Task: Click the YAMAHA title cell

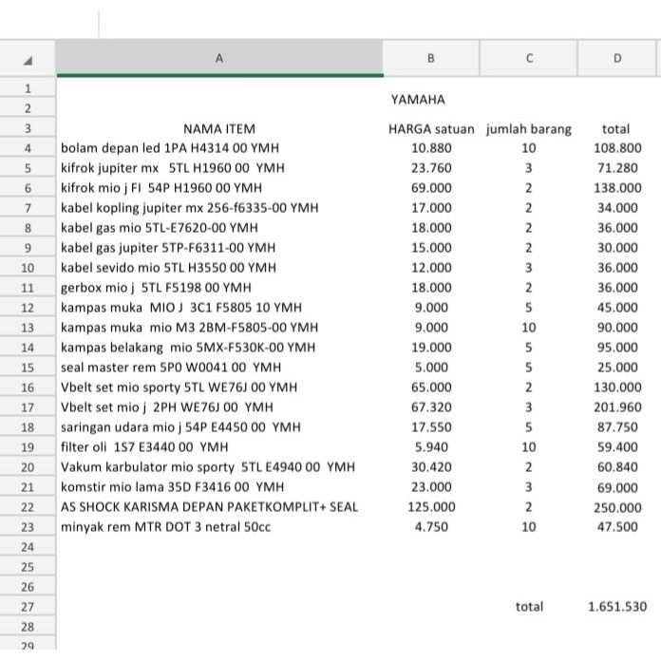Action: (x=418, y=99)
